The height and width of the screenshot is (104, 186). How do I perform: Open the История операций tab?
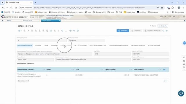click(154, 46)
